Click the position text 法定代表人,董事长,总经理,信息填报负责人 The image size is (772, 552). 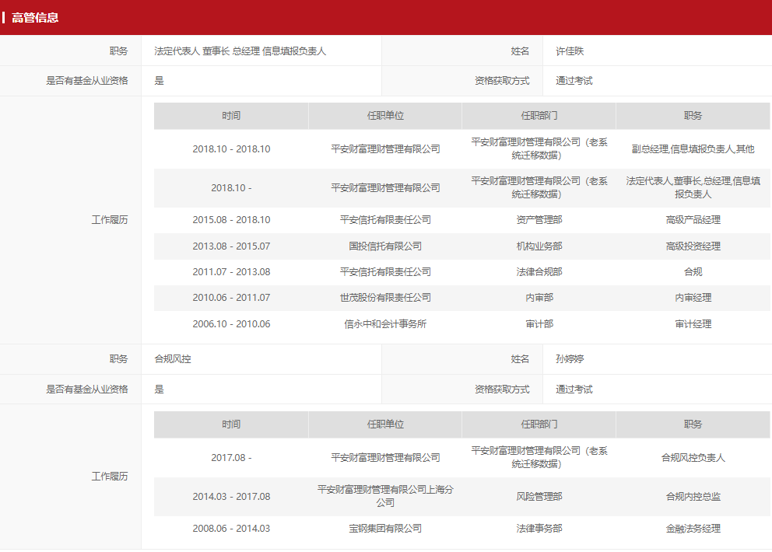[693, 187]
